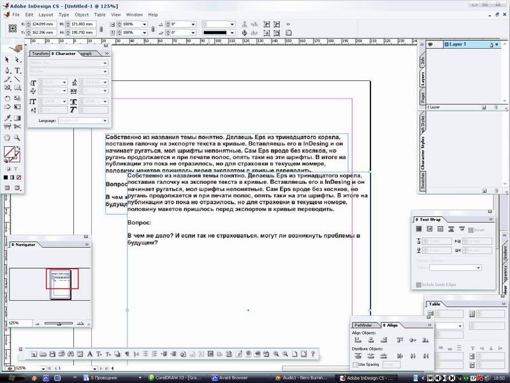
Task: Open the Type dropdown in Text Wrap
Action: coord(478,267)
